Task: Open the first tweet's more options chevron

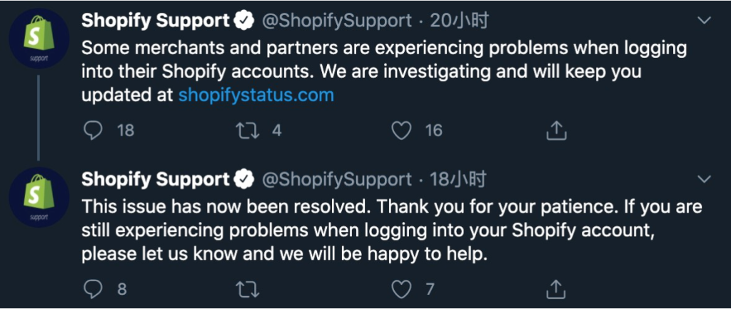Action: 705,21
